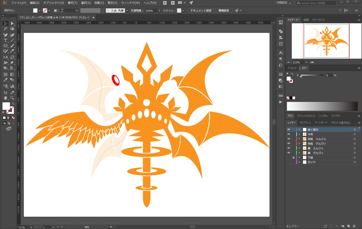
Task: Hide the 翼 エルジェ layer
Action: click(x=288, y=148)
